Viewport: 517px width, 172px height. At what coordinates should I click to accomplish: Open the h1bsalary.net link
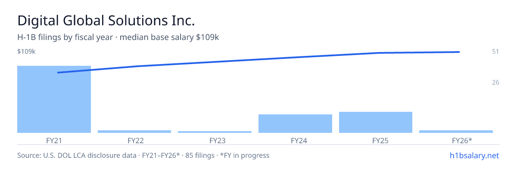pyautogui.click(x=474, y=155)
